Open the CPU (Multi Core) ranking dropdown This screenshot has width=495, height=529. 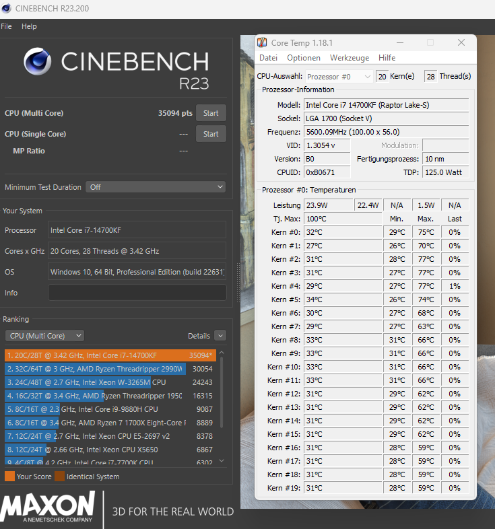click(44, 336)
